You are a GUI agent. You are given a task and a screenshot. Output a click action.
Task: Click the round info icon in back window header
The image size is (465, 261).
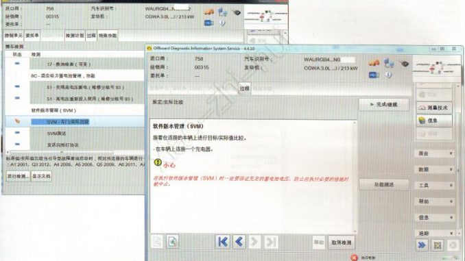pos(222,23)
